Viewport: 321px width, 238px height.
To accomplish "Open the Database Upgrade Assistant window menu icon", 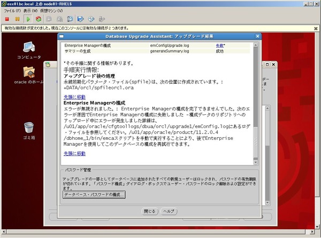I will click(62, 36).
